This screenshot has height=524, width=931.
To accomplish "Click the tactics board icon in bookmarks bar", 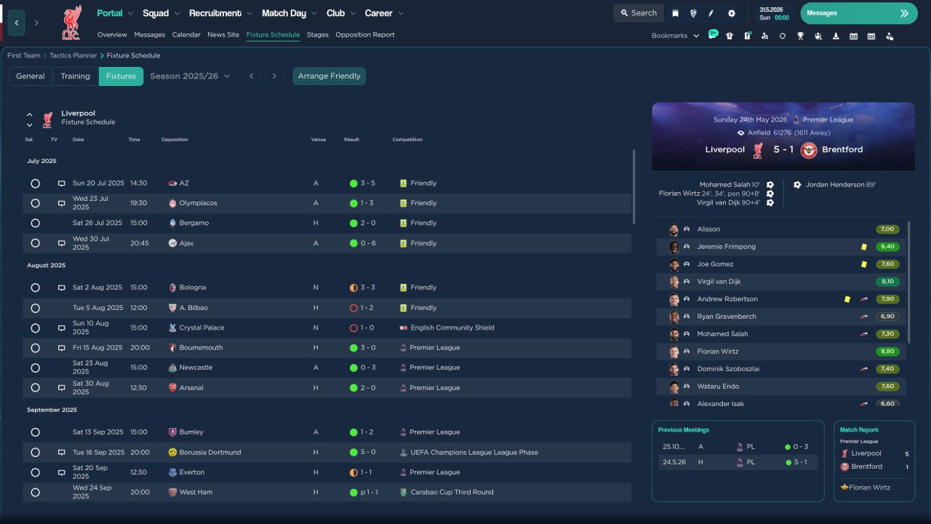I will (747, 36).
